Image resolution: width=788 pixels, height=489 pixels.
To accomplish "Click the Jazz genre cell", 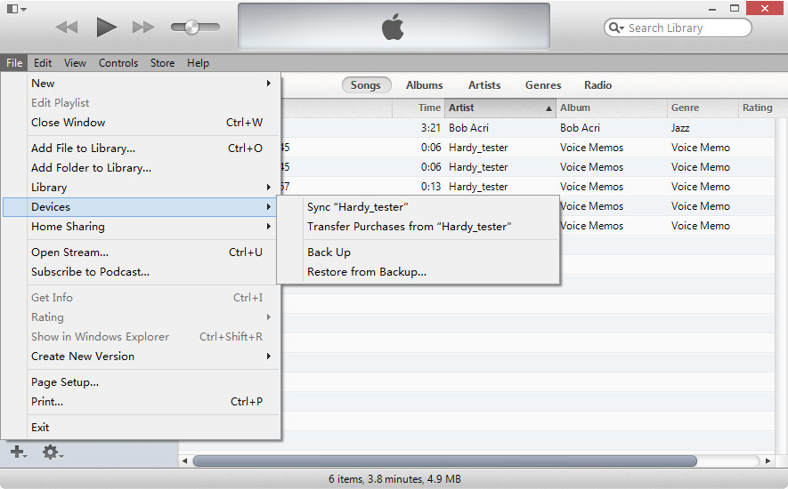I will pyautogui.click(x=680, y=127).
